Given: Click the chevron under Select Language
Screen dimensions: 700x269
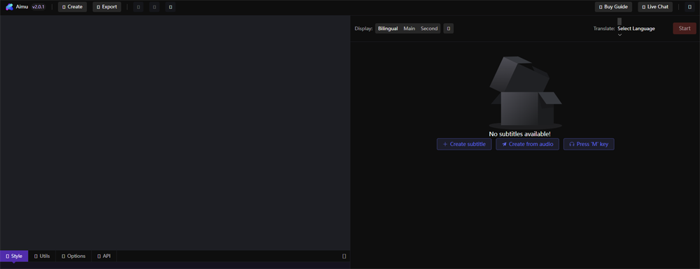Looking at the screenshot, I should 619,35.
